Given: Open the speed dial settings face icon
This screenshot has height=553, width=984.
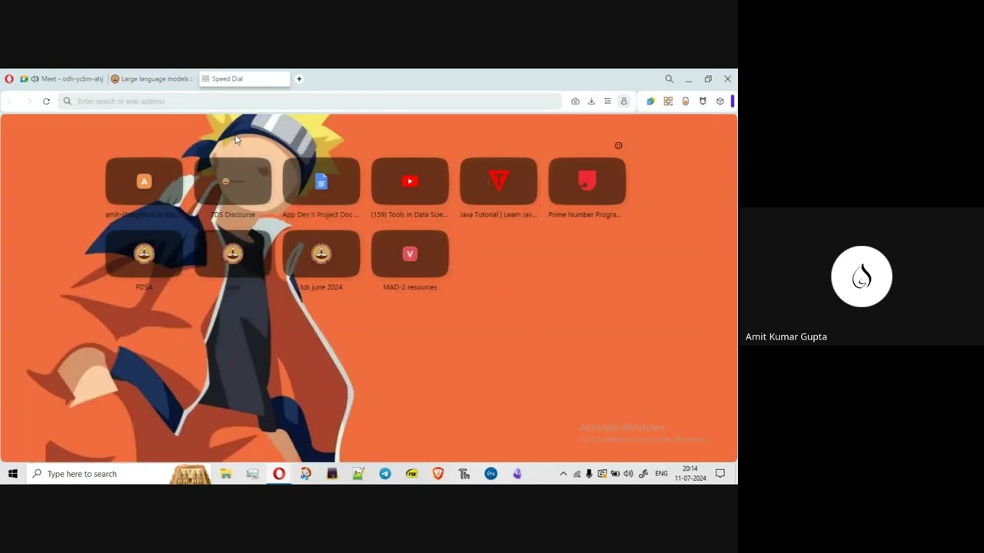Looking at the screenshot, I should click(618, 145).
